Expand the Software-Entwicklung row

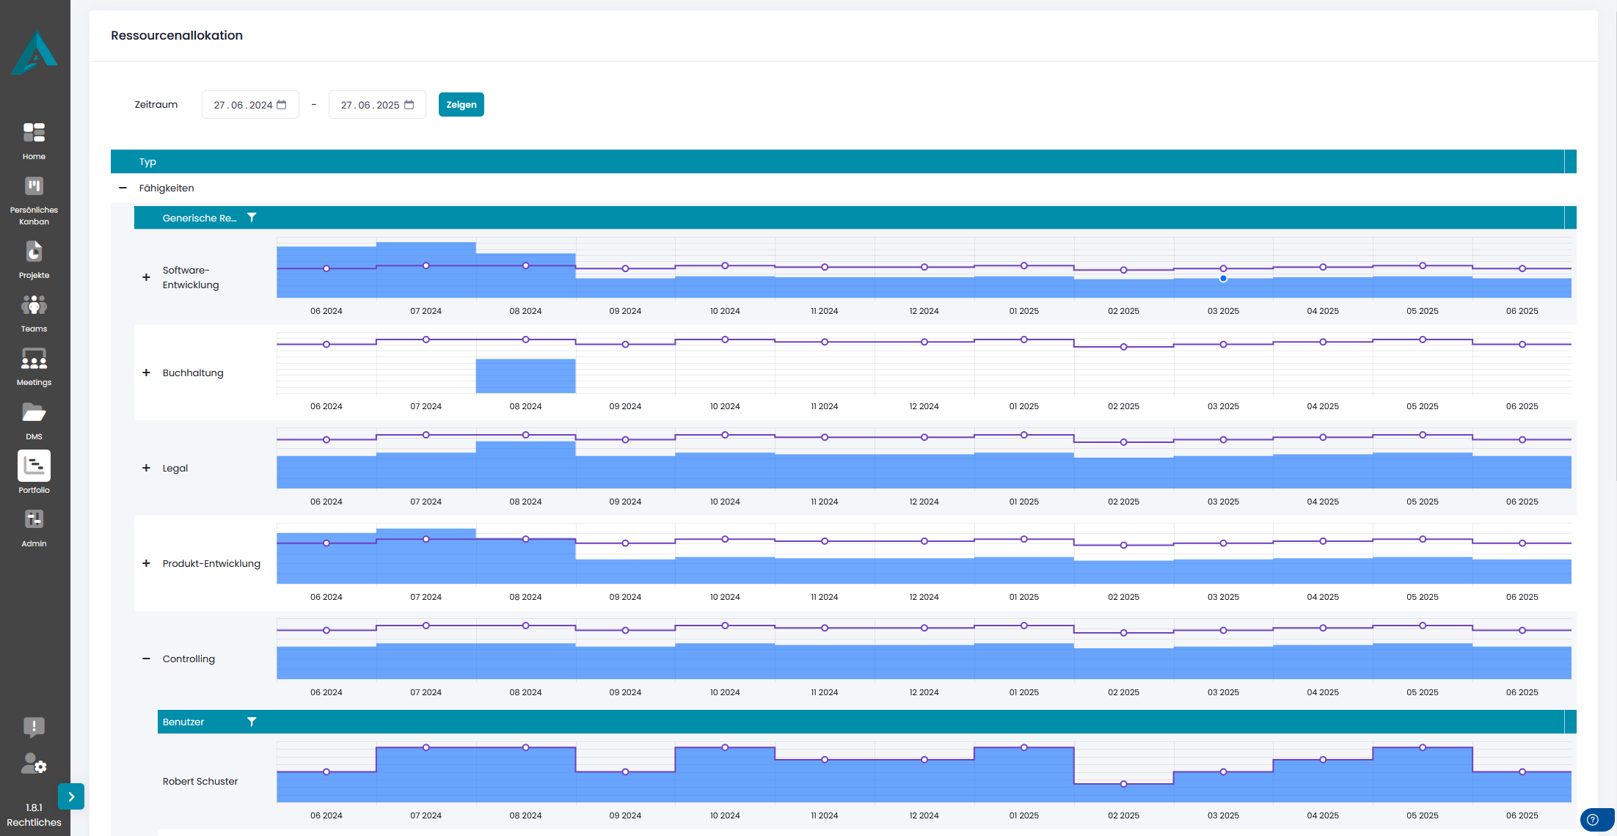click(145, 277)
